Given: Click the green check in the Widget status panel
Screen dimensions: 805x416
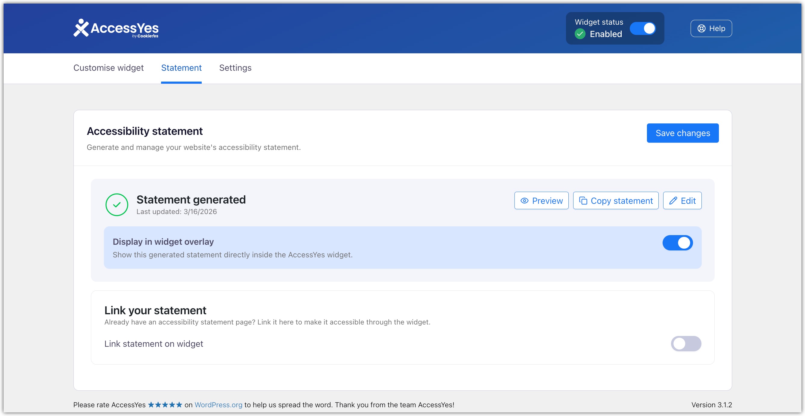Looking at the screenshot, I should [580, 34].
